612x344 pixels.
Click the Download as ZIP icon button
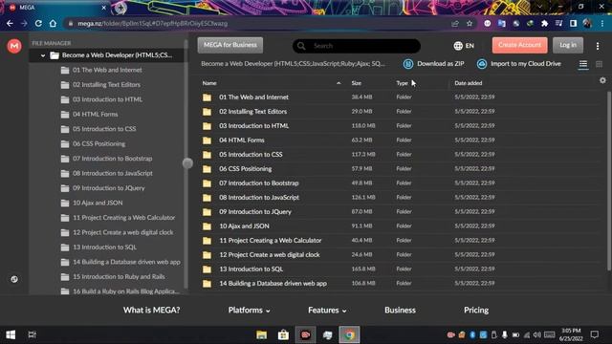(x=408, y=64)
